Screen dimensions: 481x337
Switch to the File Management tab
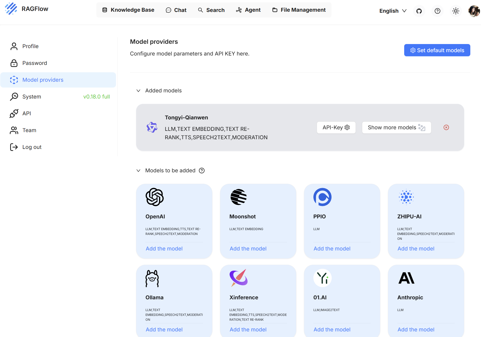pyautogui.click(x=299, y=10)
